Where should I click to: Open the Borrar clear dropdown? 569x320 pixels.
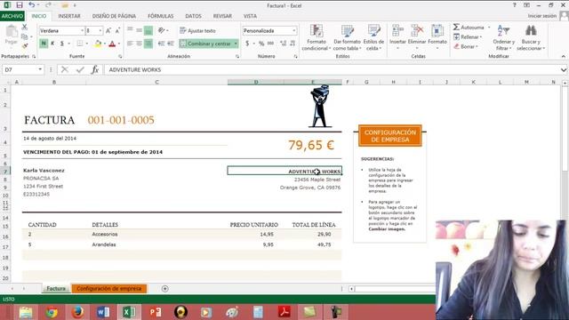[465, 46]
